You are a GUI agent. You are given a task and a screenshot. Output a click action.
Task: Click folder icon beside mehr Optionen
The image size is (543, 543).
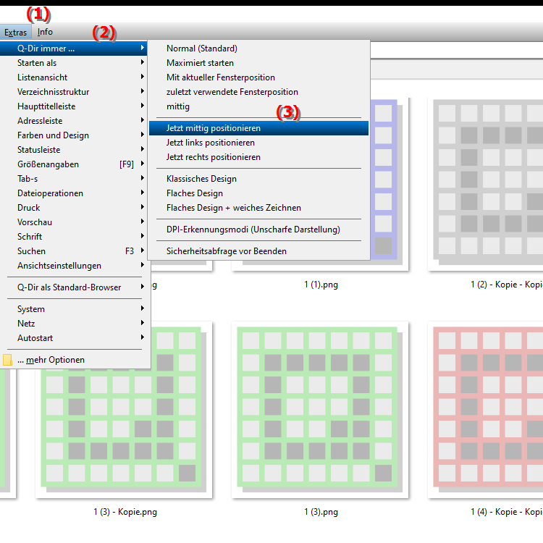tap(7, 360)
